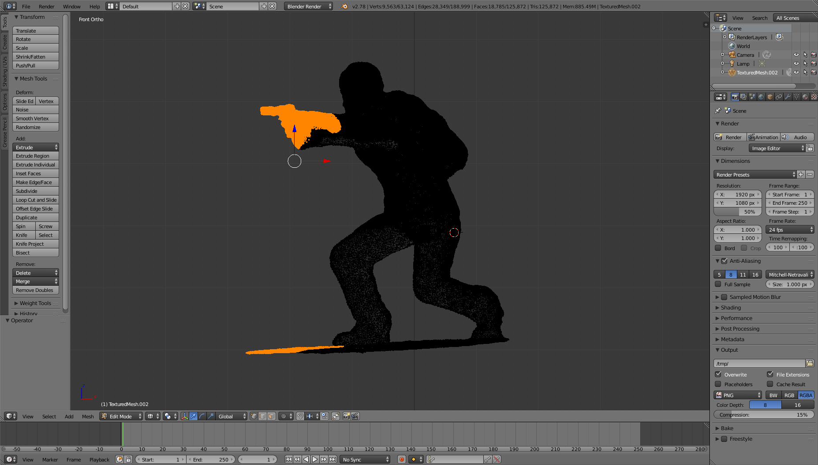Click the OpenGL render animation clapper icon
This screenshot has height=465, width=818.
click(355, 416)
